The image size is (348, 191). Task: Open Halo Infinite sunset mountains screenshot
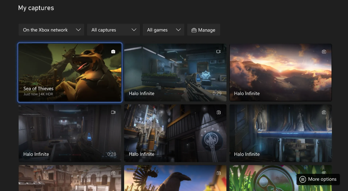pos(280,72)
